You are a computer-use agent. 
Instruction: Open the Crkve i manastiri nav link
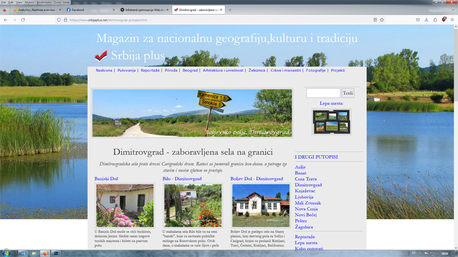coord(286,70)
